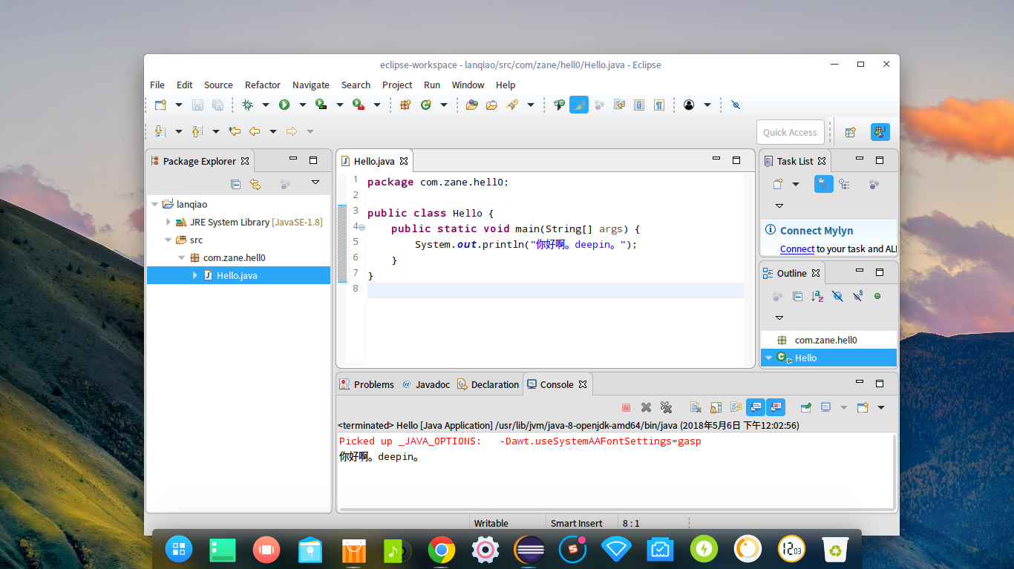This screenshot has height=569, width=1014.
Task: Run the program with green play button
Action: click(284, 105)
